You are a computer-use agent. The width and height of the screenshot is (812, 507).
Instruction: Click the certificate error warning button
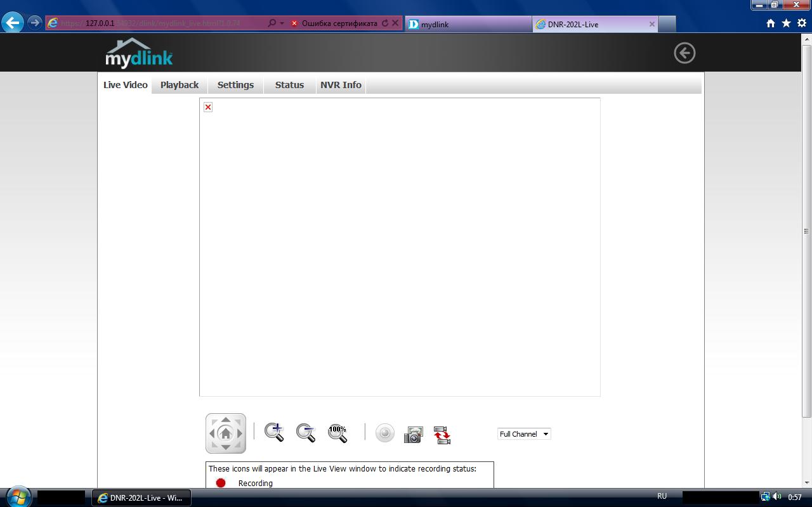click(x=334, y=23)
